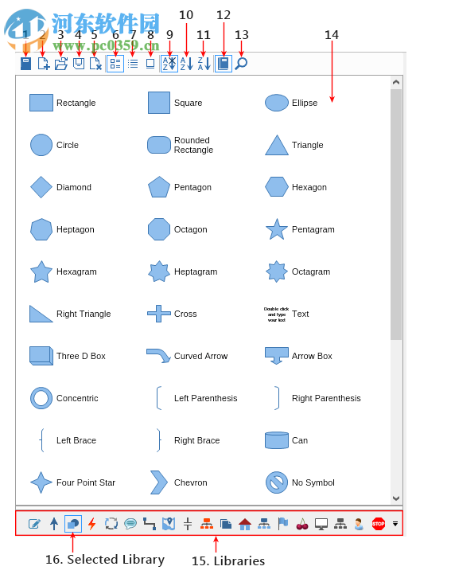Open the STOP sign library
Image resolution: width=451 pixels, height=578 pixels.
[x=379, y=523]
